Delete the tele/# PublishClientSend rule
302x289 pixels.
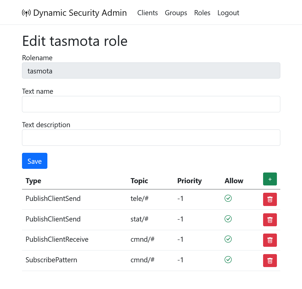pos(270,199)
